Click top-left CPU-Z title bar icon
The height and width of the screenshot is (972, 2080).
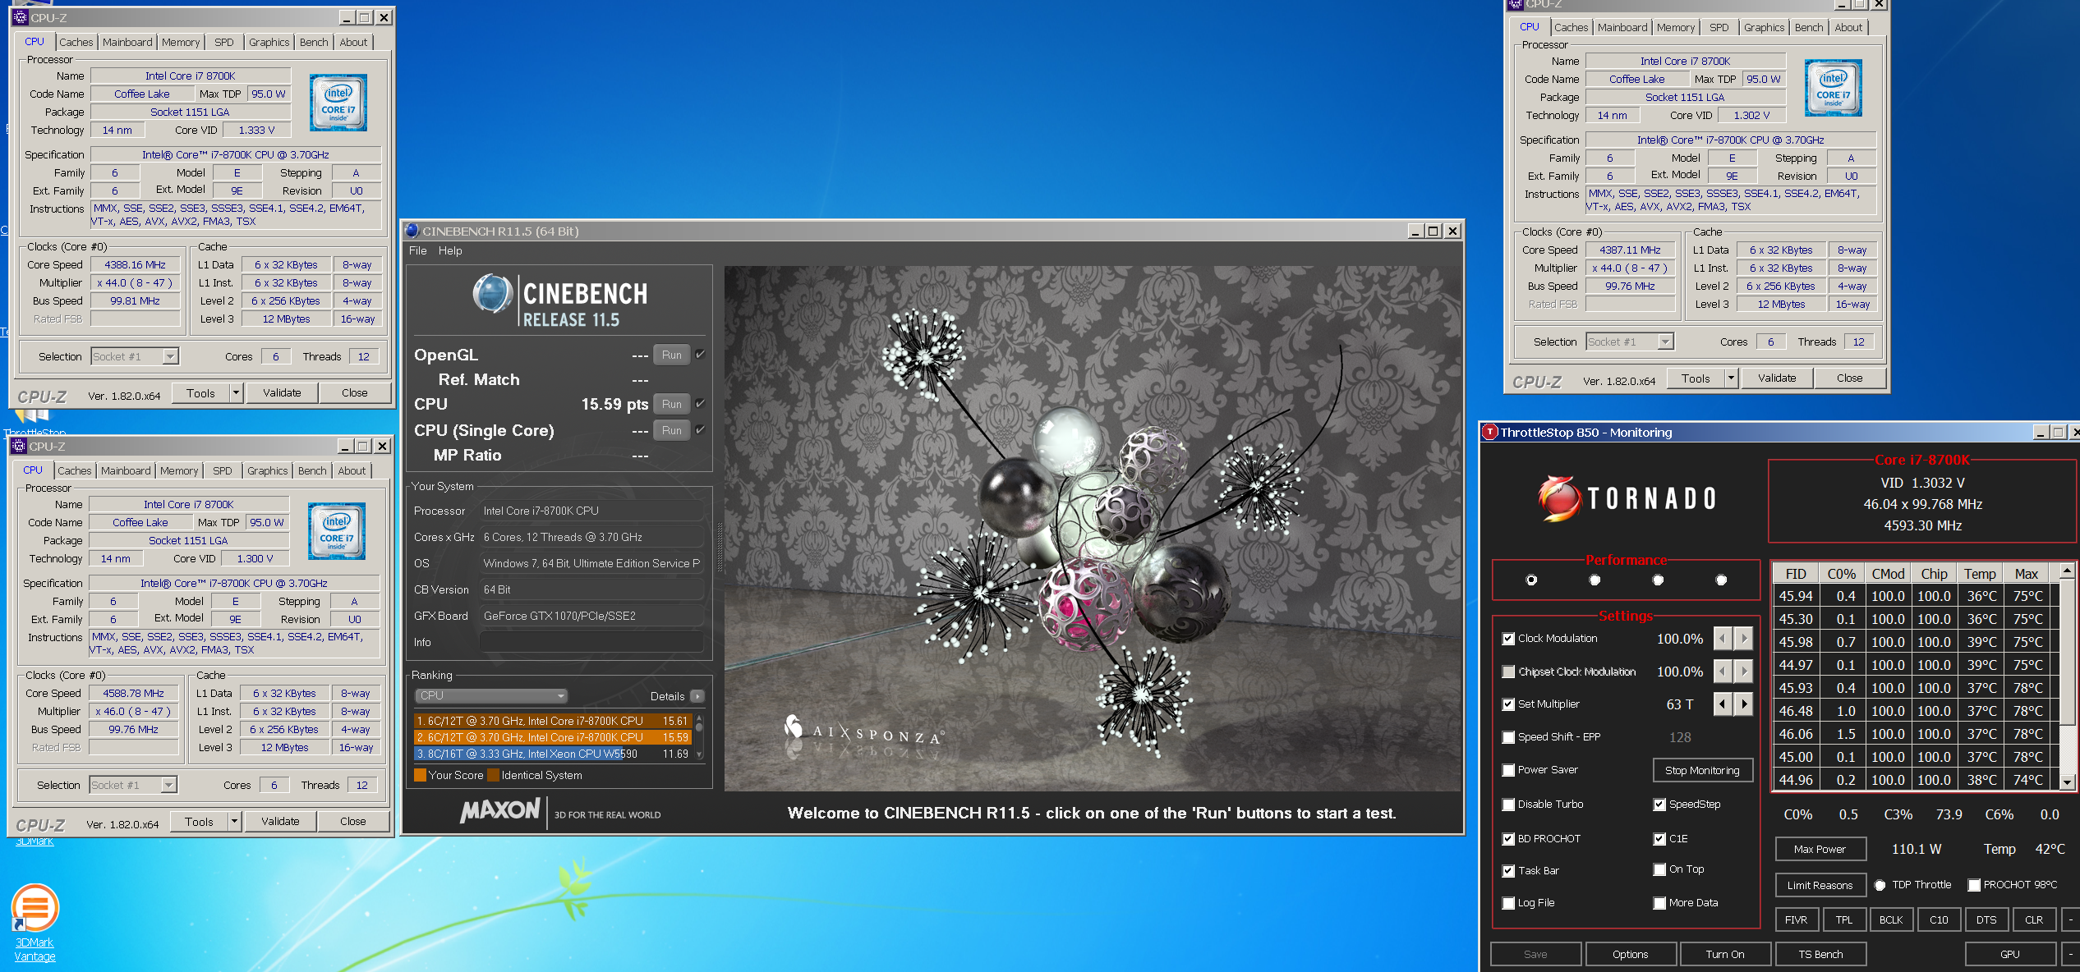(x=21, y=17)
